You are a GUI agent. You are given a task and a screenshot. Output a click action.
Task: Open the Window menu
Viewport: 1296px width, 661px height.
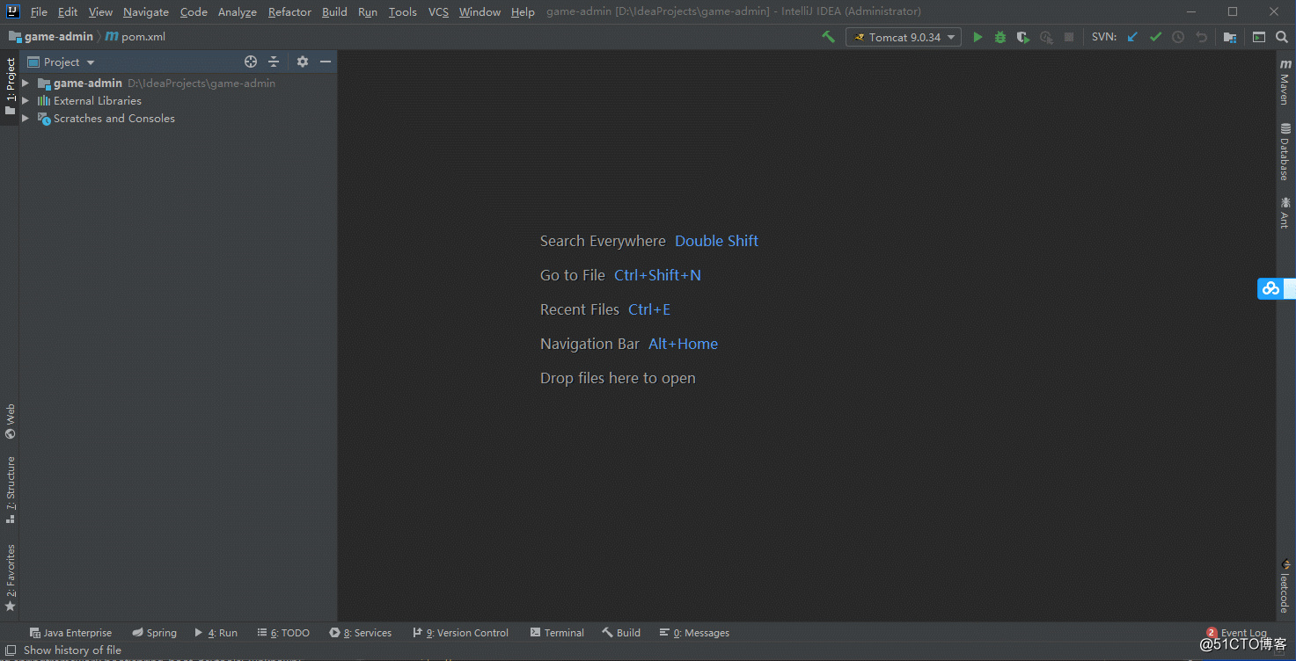480,11
